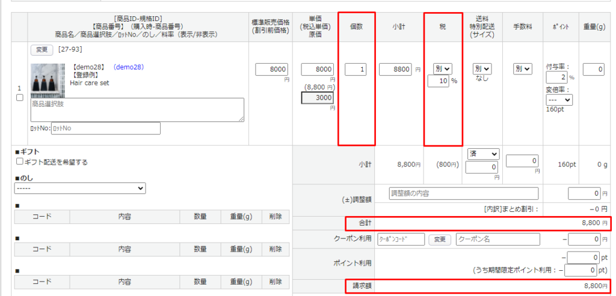Screen dimensions: 616x296
Task: Open the 送料 dropdown showing 別
Action: coord(482,69)
